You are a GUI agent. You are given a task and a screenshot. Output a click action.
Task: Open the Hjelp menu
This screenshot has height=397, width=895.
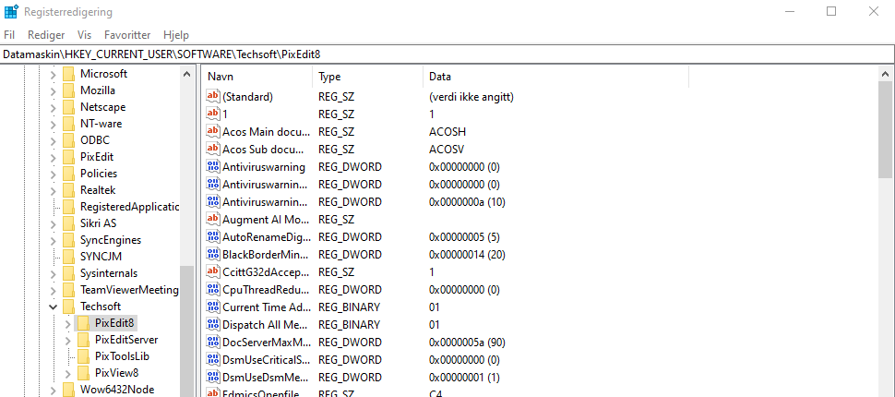tap(176, 35)
